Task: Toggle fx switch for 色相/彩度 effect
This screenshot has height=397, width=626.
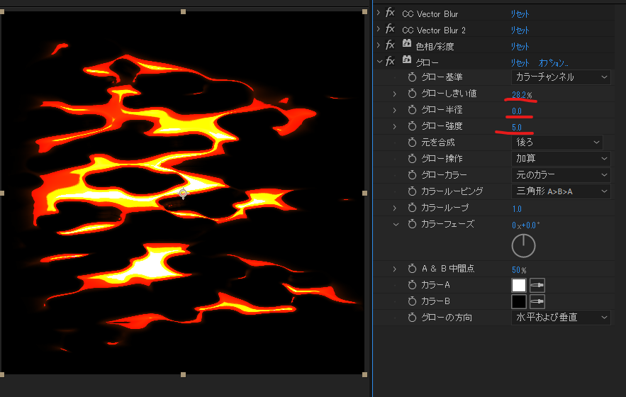Action: point(390,45)
